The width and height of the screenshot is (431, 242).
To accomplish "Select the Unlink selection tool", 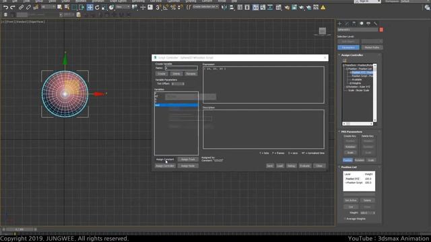I will click(28, 7).
